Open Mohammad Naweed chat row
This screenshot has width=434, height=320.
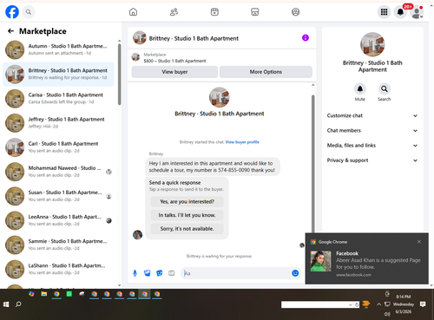coord(58,172)
